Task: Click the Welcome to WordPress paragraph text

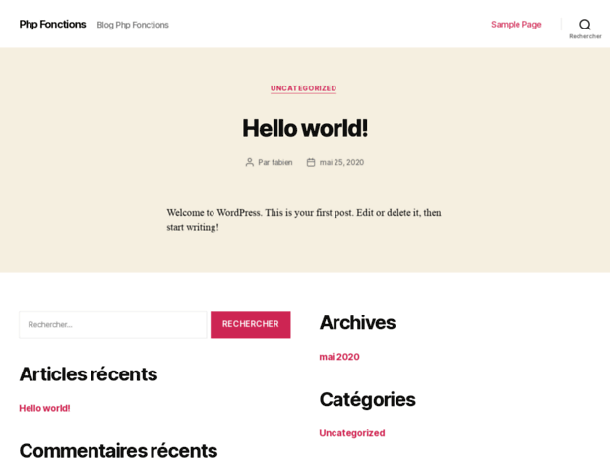Action: coord(303,219)
